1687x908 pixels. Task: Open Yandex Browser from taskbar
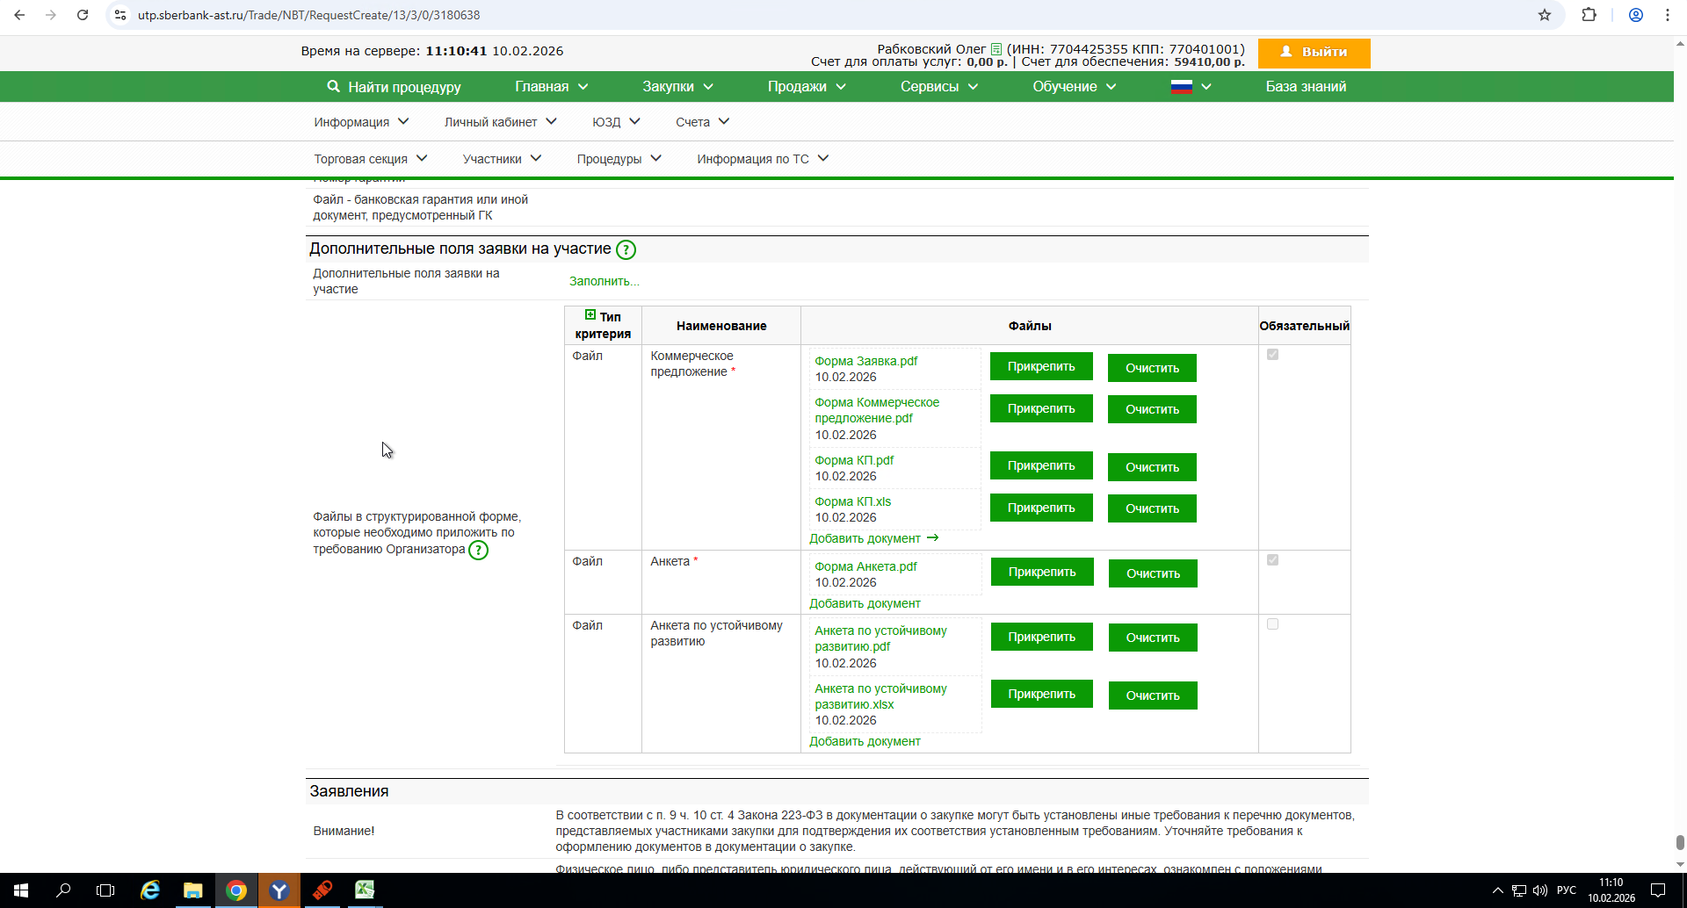point(279,890)
